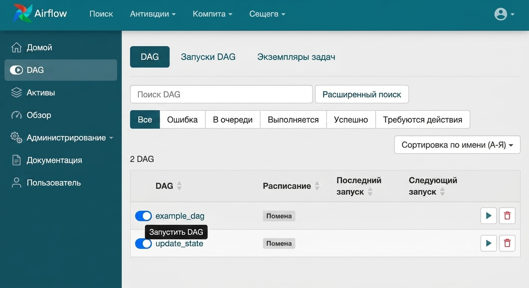Filter DAGs by Выполняется status
Image resolution: width=529 pixels, height=288 pixels.
[x=293, y=120]
